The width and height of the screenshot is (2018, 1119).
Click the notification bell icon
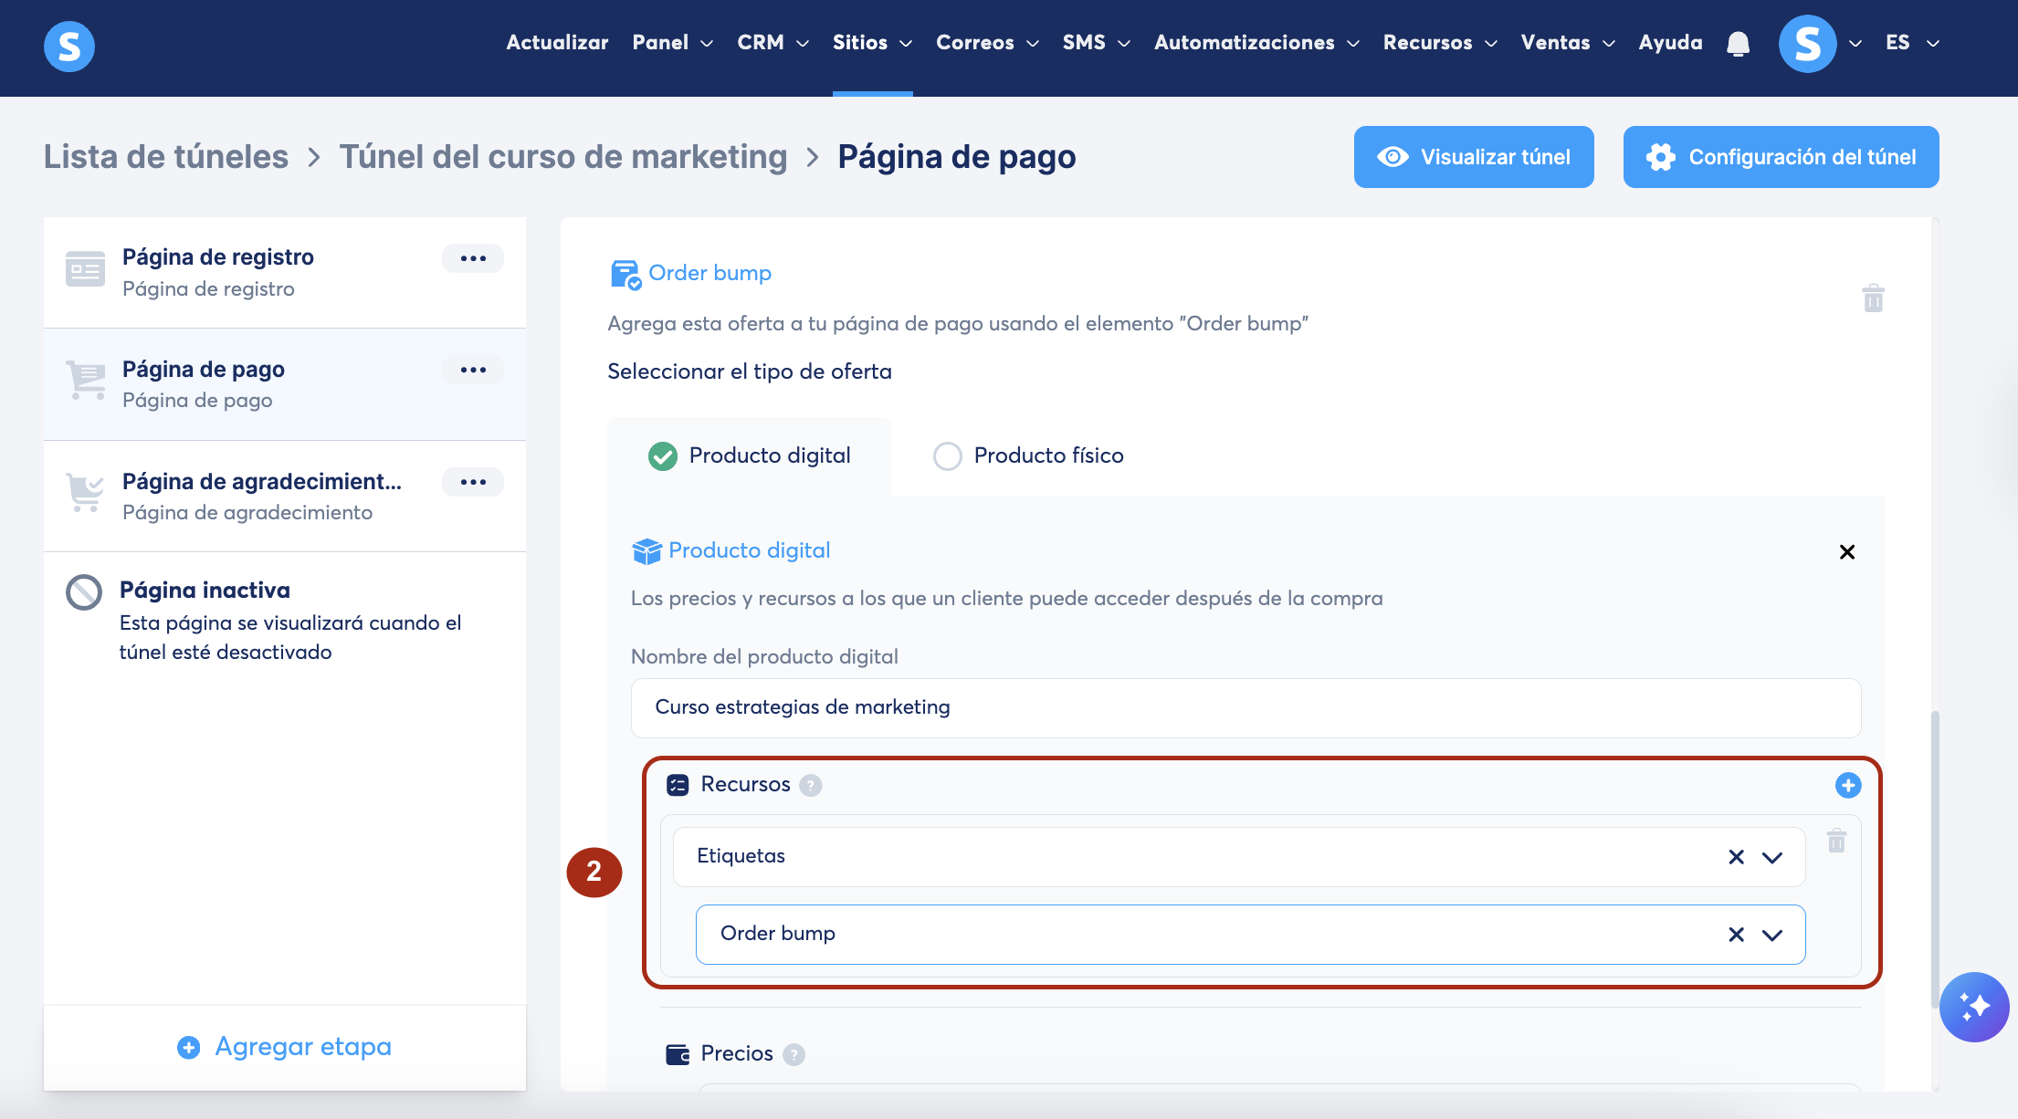click(1738, 44)
